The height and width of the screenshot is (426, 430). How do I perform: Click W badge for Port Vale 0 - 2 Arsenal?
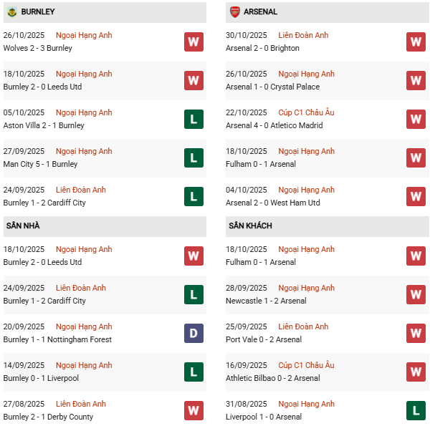click(416, 333)
